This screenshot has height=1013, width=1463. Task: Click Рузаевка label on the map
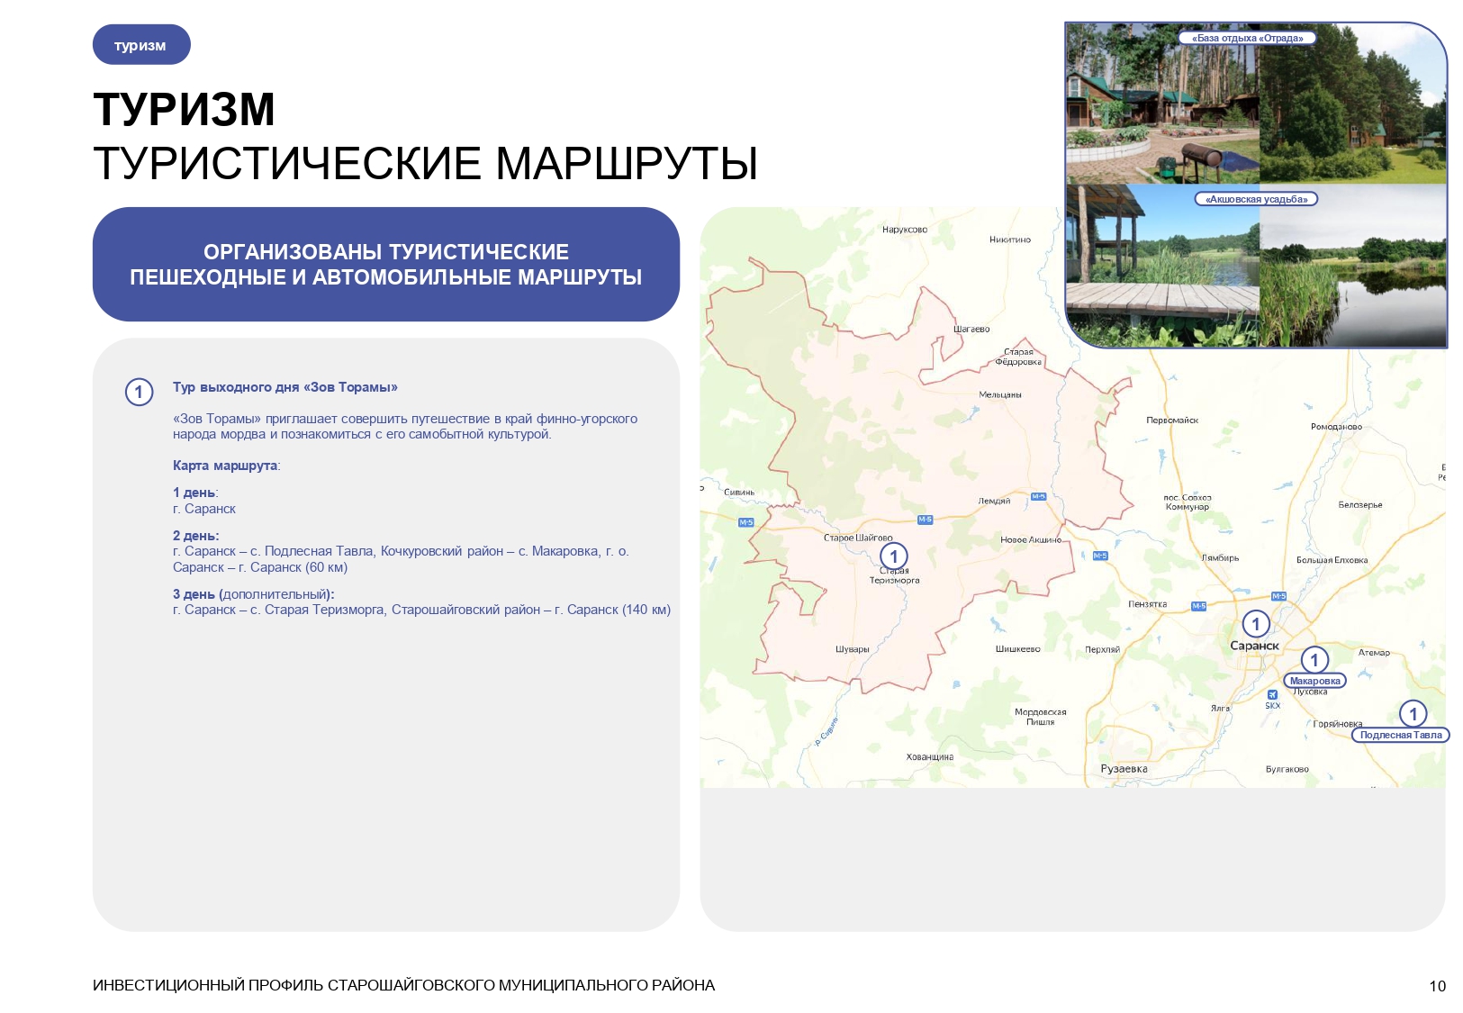tap(1124, 769)
